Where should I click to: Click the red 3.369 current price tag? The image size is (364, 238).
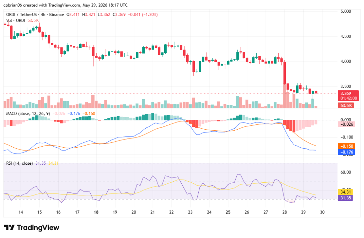tap(346, 93)
